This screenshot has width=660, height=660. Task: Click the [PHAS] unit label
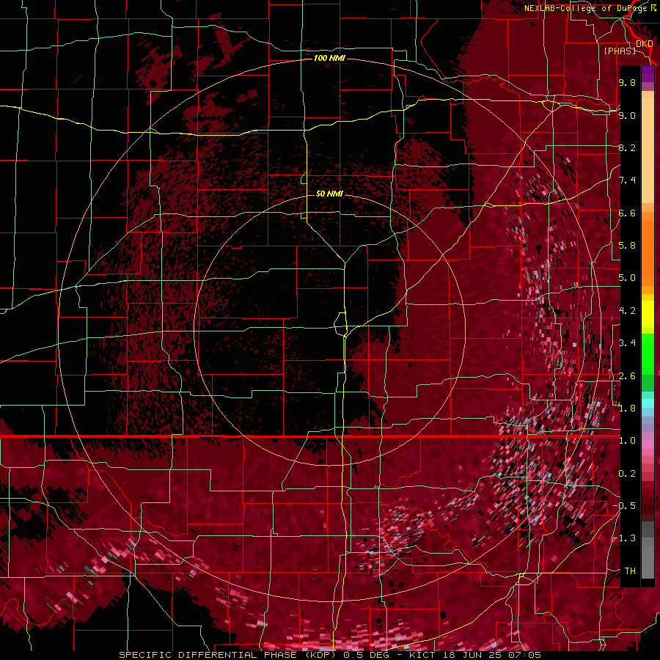(620, 51)
